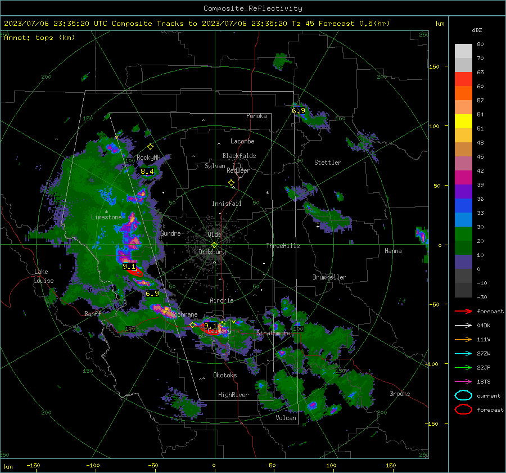This screenshot has width=506, height=473.
Task: Click the red swatch between 65 and 60 dBZ
Action: tap(463, 79)
